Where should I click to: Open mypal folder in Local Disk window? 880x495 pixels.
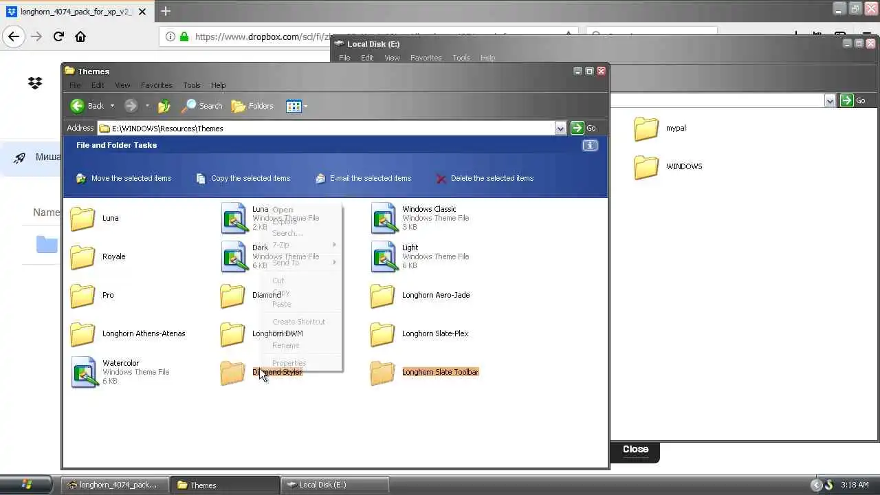click(659, 128)
